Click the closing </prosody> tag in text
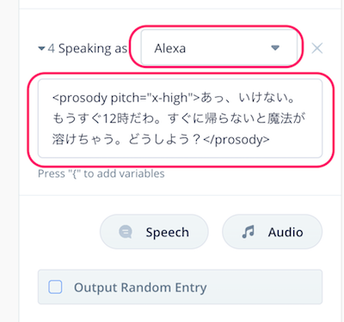344x322 pixels. point(236,140)
